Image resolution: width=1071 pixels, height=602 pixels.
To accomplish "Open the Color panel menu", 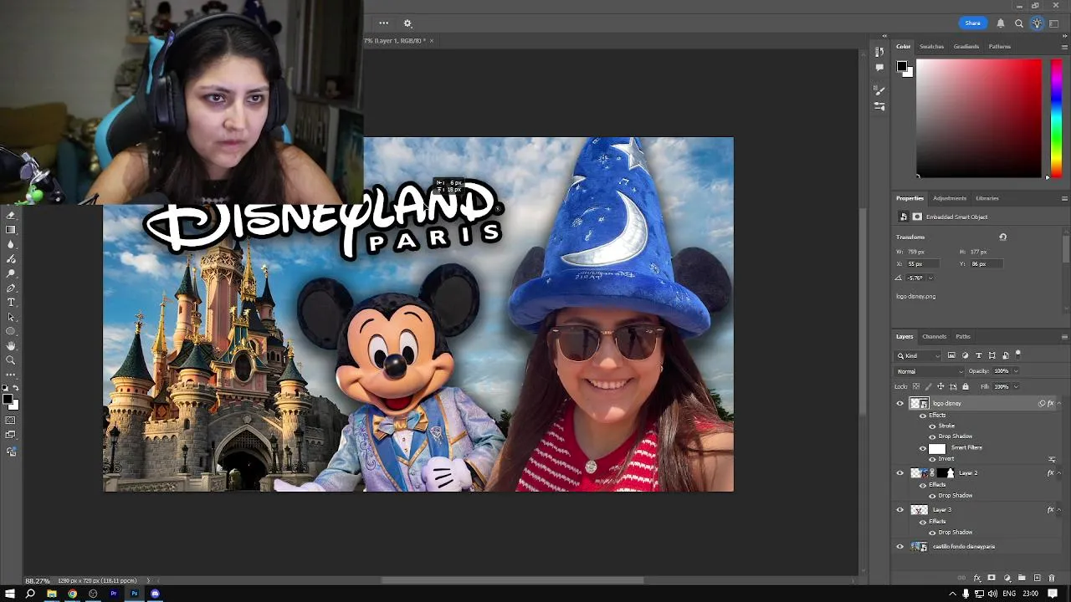I will (x=1064, y=47).
